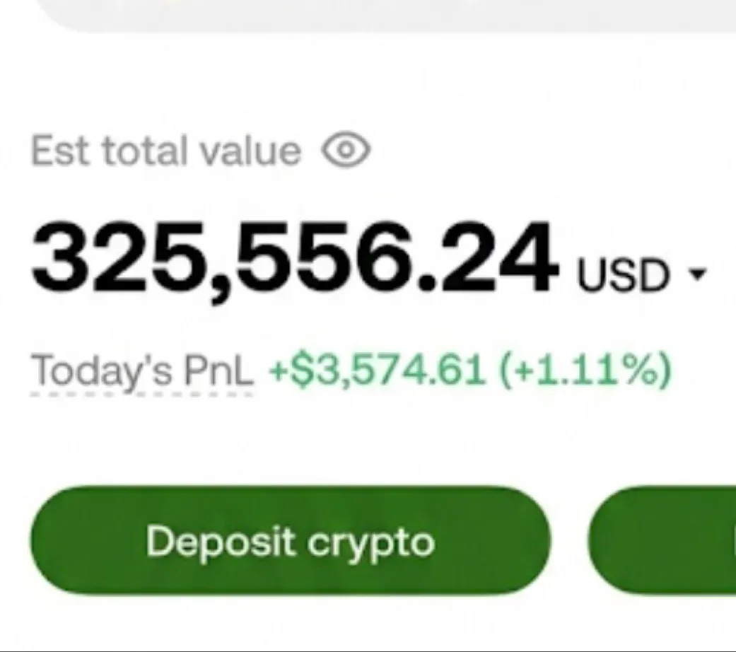This screenshot has width=736, height=652.
Task: Select the 325,556.24 balance figure
Action: pyautogui.click(x=293, y=259)
